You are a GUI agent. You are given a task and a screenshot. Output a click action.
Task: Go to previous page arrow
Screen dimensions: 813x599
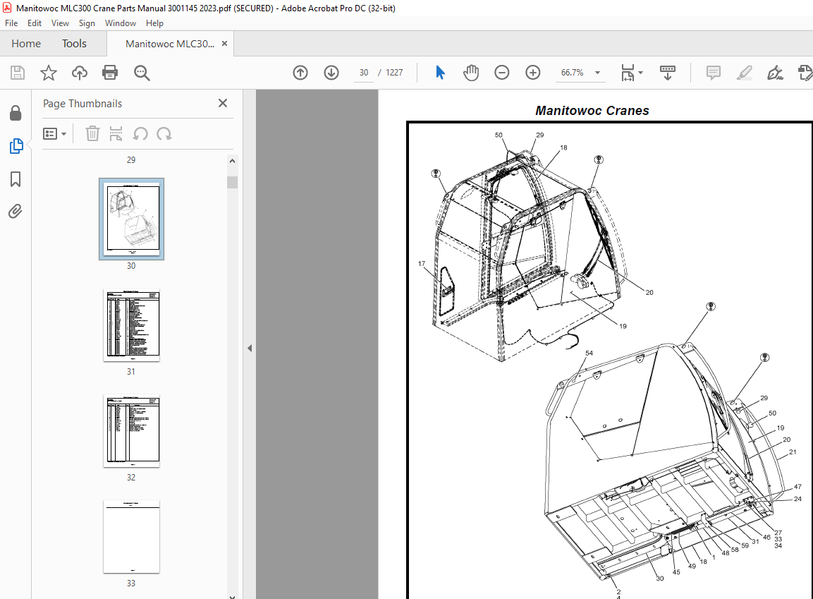(x=300, y=73)
